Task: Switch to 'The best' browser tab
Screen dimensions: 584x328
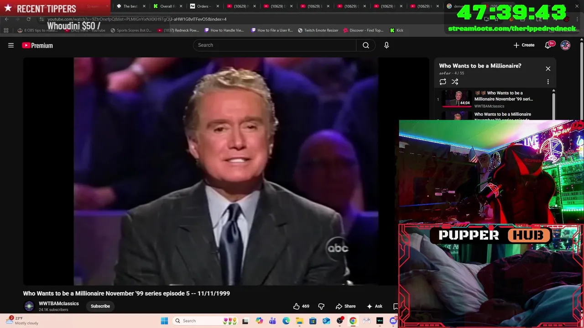Action: 130,6
